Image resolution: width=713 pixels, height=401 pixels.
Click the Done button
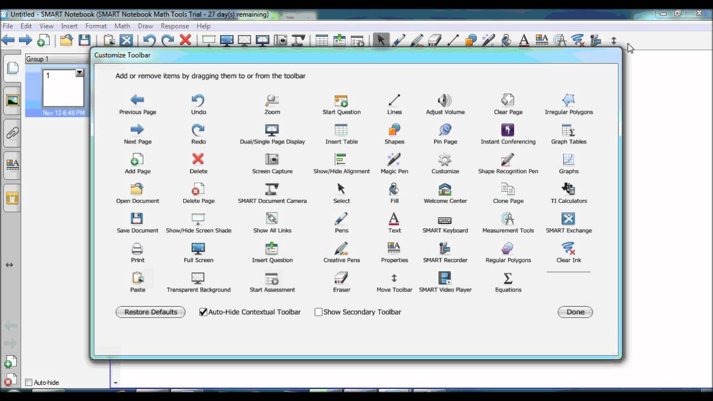pos(575,312)
